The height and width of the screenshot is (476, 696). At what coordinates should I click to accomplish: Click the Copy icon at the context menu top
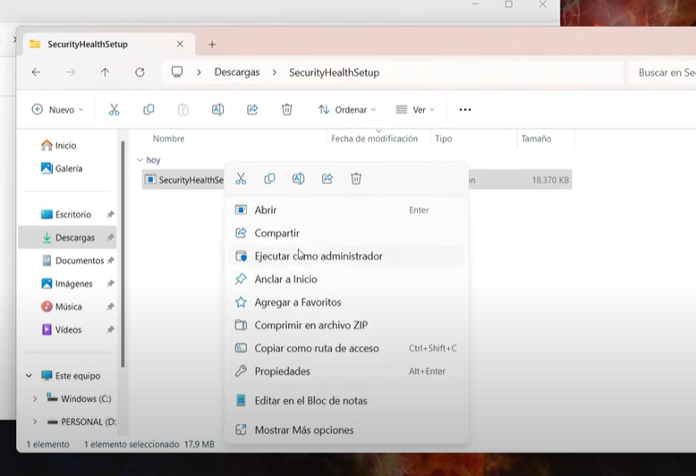click(x=269, y=179)
